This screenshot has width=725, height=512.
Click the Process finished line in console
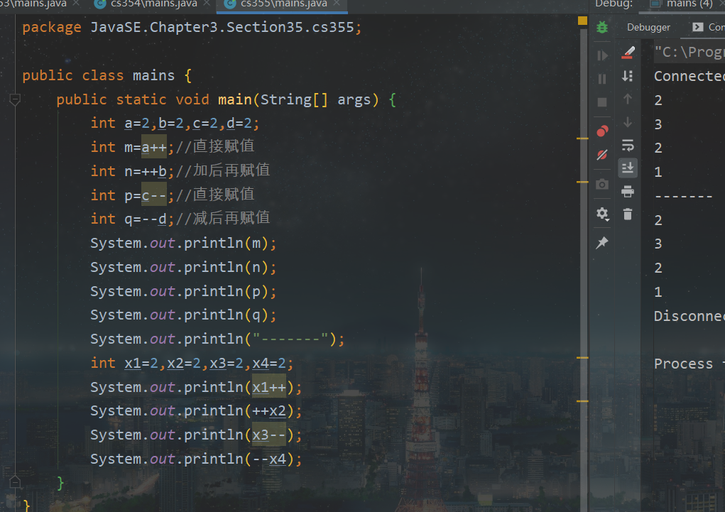(689, 364)
